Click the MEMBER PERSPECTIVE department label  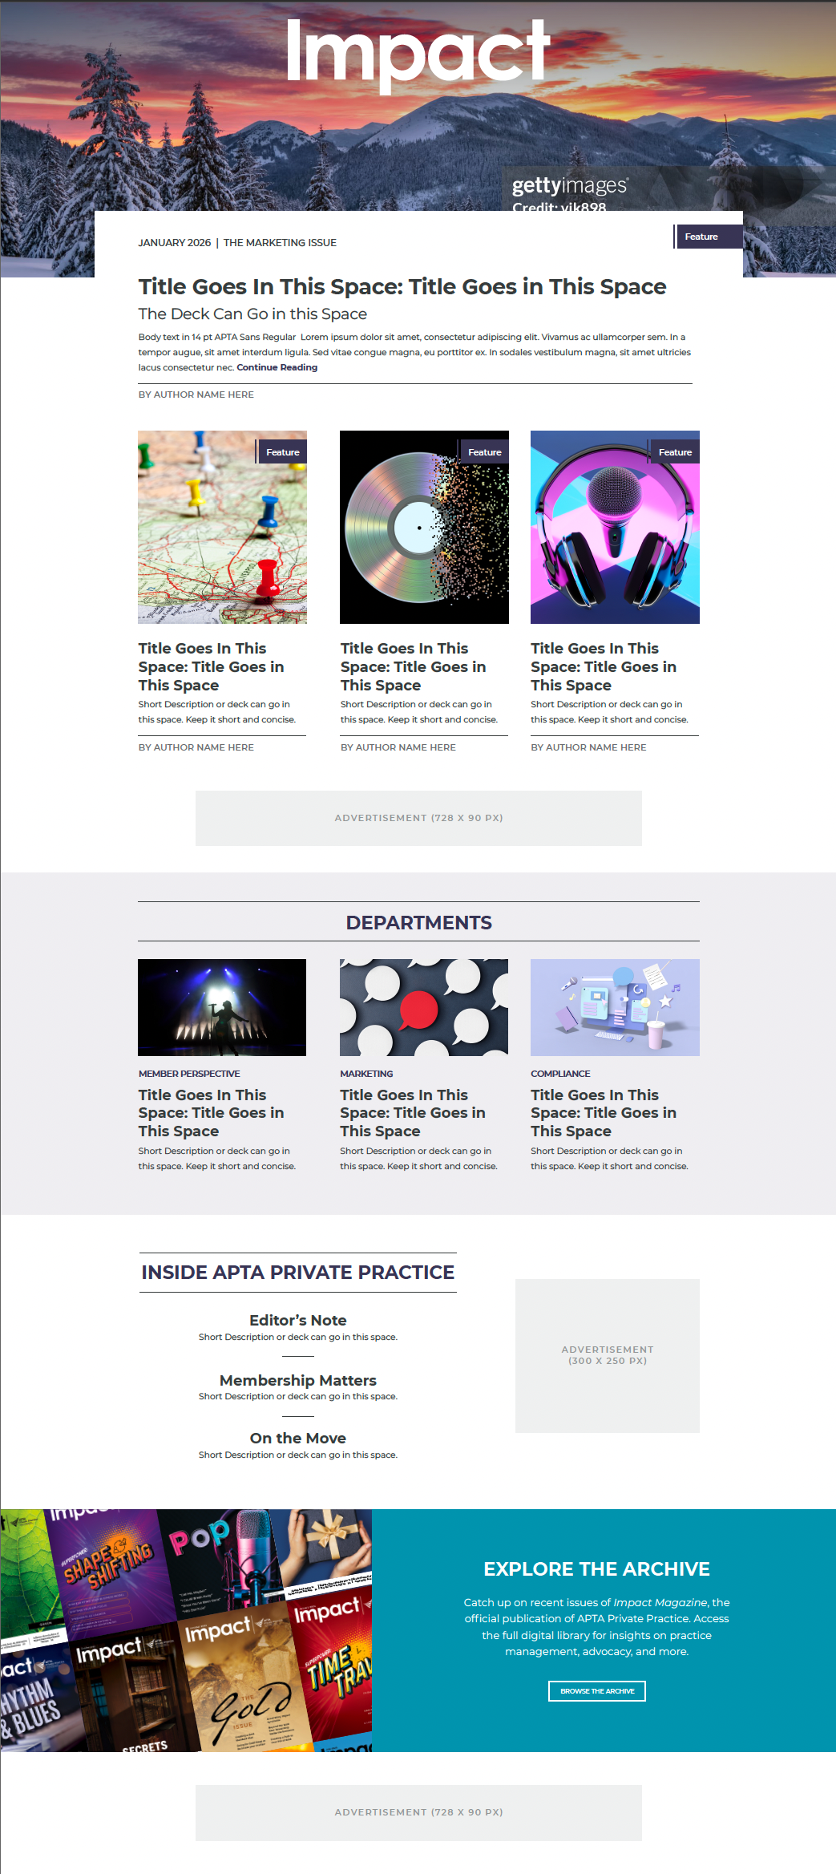pos(189,1074)
